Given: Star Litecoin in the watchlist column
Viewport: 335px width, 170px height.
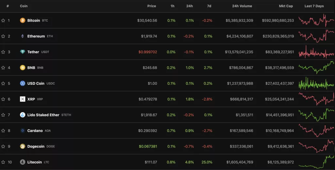Looking at the screenshot, I should tap(3, 162).
